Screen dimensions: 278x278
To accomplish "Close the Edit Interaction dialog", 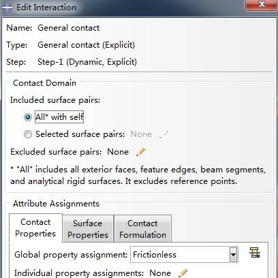I will (x=261, y=4).
